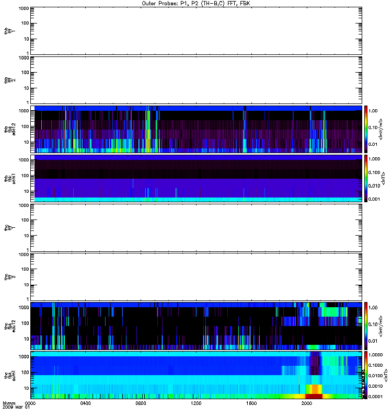The height and width of the screenshot is (418, 392).
Task: Click the '1000' y-axis tick of thb FFT 1 panel
Action: (x=24, y=8)
